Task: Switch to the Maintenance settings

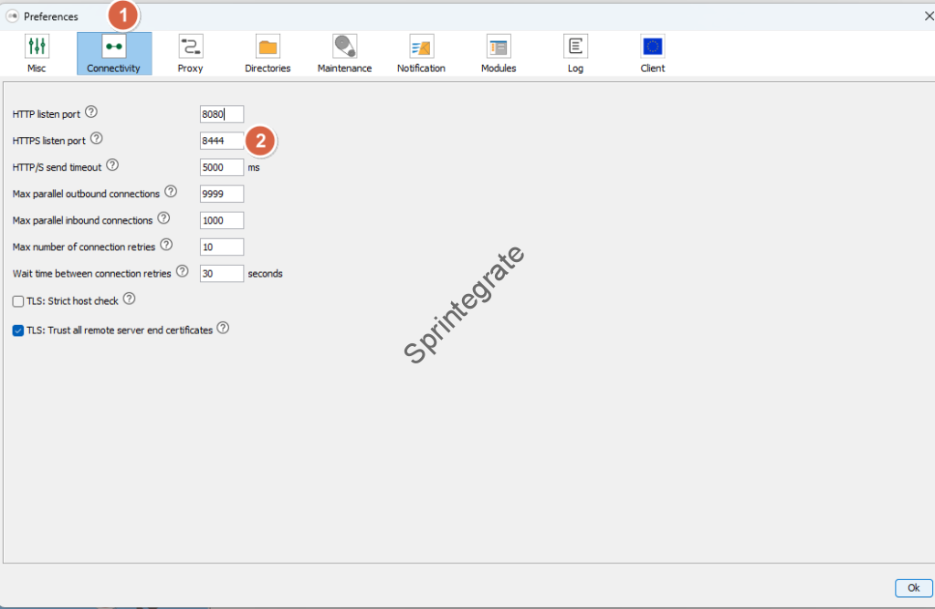Action: pos(344,53)
